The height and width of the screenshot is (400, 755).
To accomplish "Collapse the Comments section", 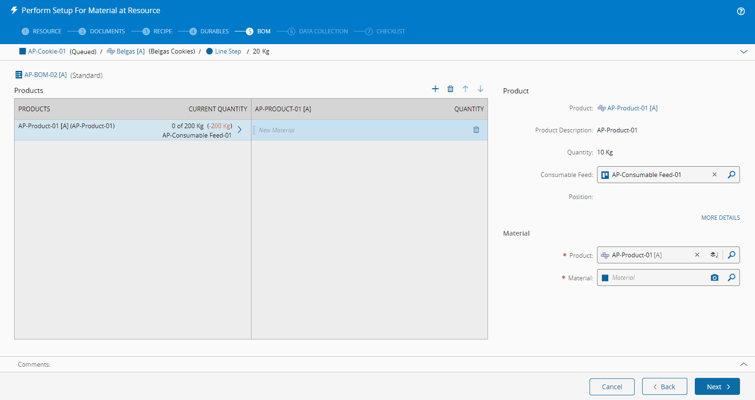I will tap(744, 364).
